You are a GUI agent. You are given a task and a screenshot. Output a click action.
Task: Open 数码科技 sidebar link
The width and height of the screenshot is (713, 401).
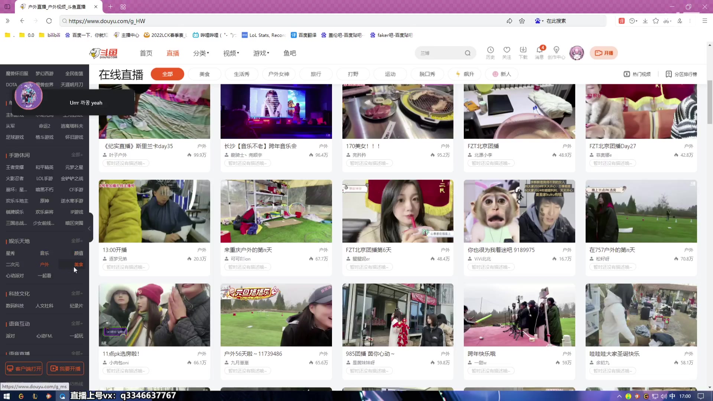click(15, 306)
